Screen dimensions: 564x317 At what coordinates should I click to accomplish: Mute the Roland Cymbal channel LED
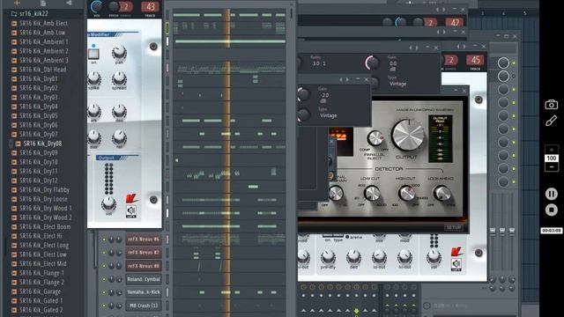click(104, 280)
